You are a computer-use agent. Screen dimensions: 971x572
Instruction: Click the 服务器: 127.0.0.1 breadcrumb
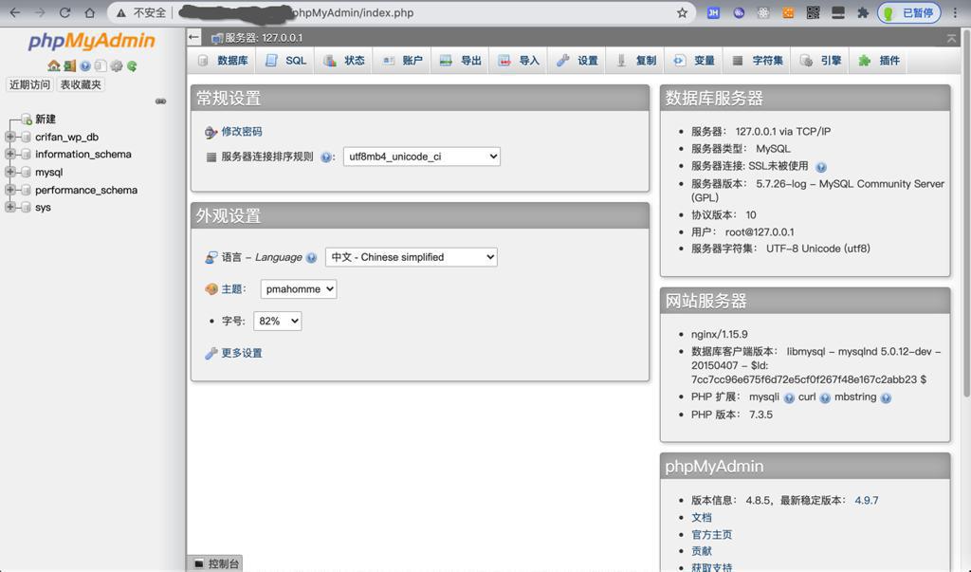(264, 38)
